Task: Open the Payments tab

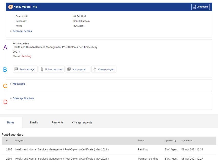Action: (57, 122)
